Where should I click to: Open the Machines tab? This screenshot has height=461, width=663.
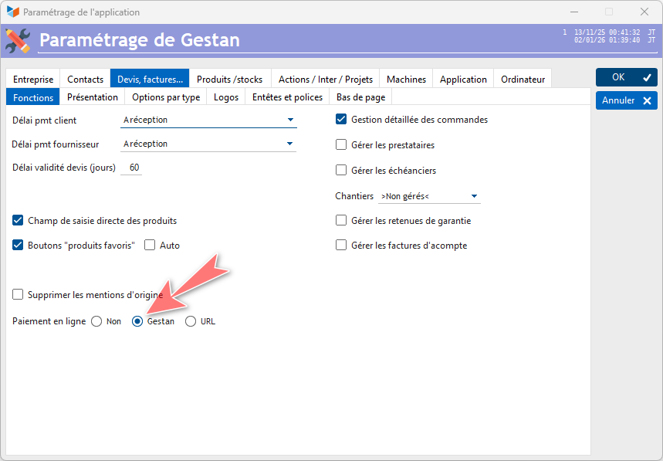[x=406, y=79]
